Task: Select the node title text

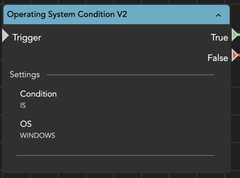Action: click(67, 15)
